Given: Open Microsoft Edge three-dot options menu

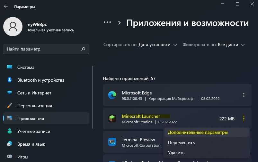Looking at the screenshot, I should (244, 95).
